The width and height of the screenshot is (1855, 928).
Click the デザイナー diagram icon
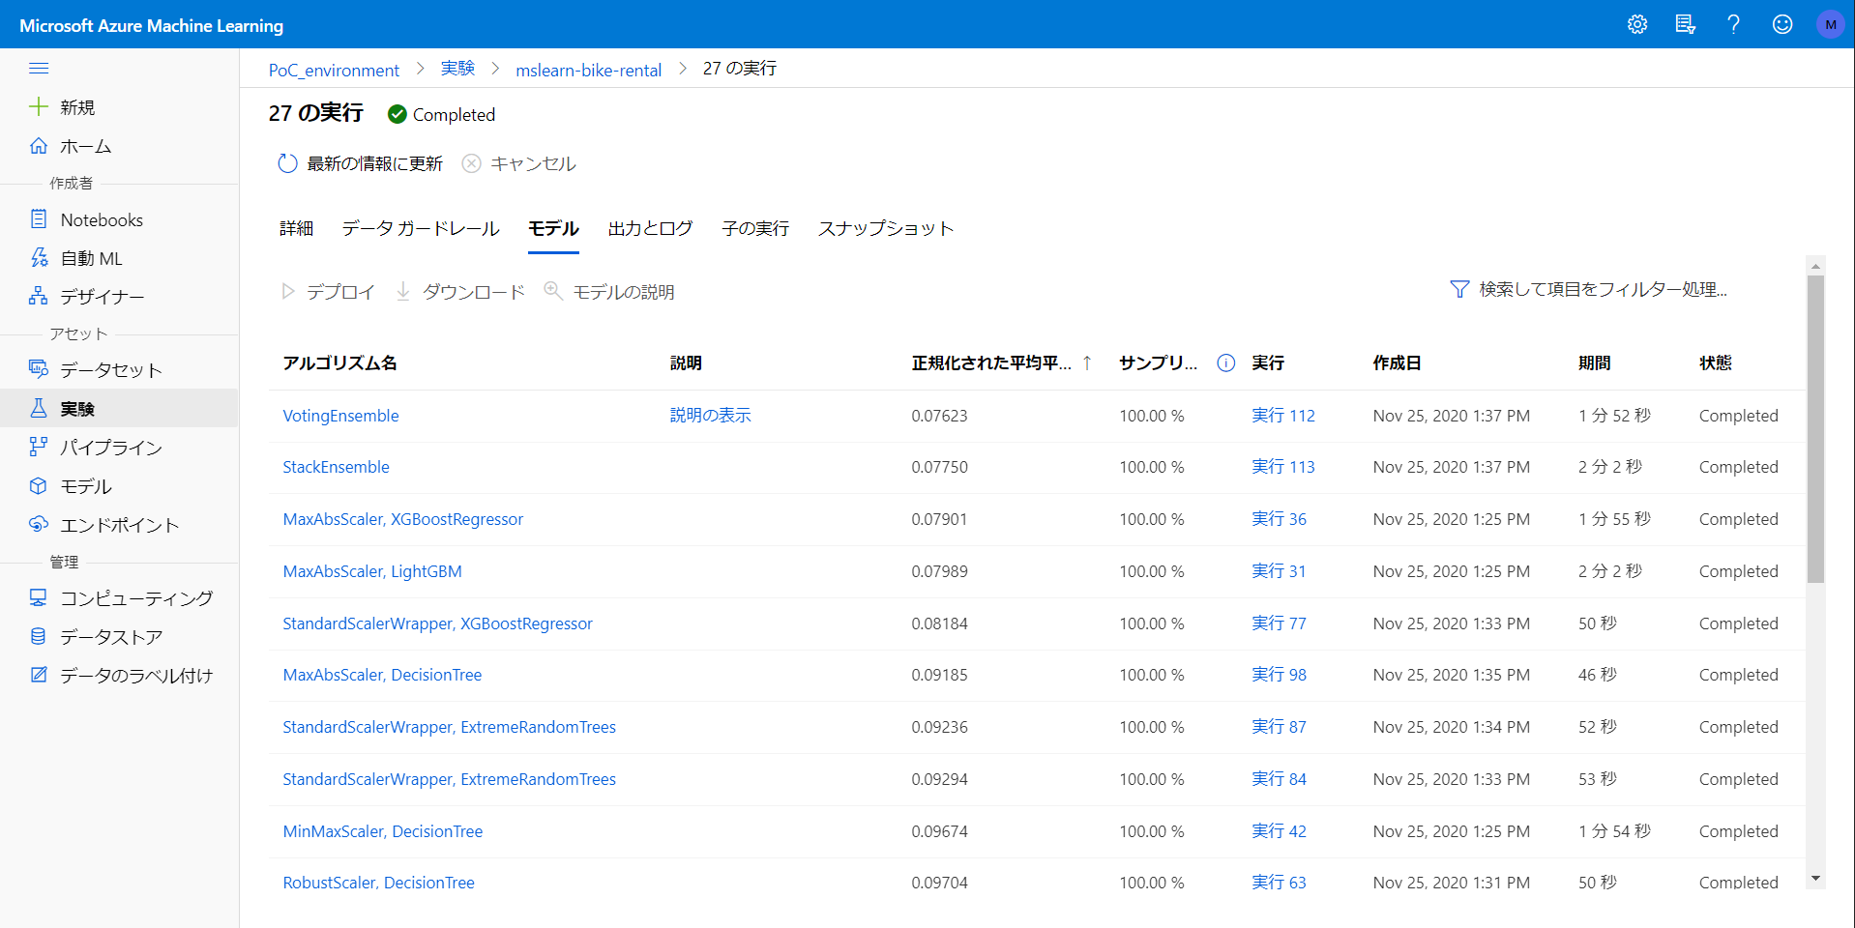click(x=39, y=296)
